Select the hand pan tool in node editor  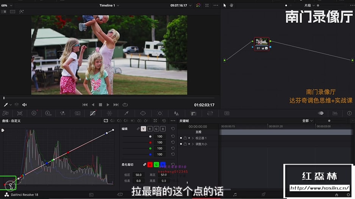click(231, 5)
